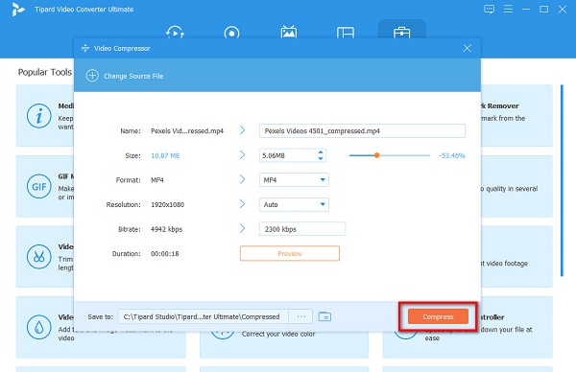
Task: Click the Video Compressor title icon
Action: coord(85,48)
